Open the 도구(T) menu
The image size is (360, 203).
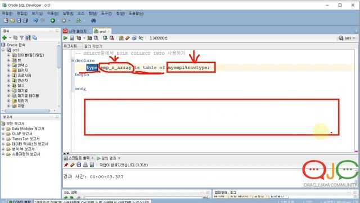click(x=106, y=14)
